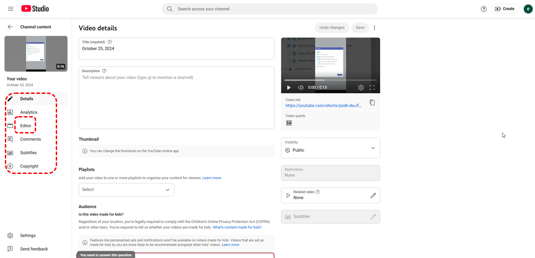Click the sidebar video thumbnail
The width and height of the screenshot is (535, 258).
coord(36,54)
